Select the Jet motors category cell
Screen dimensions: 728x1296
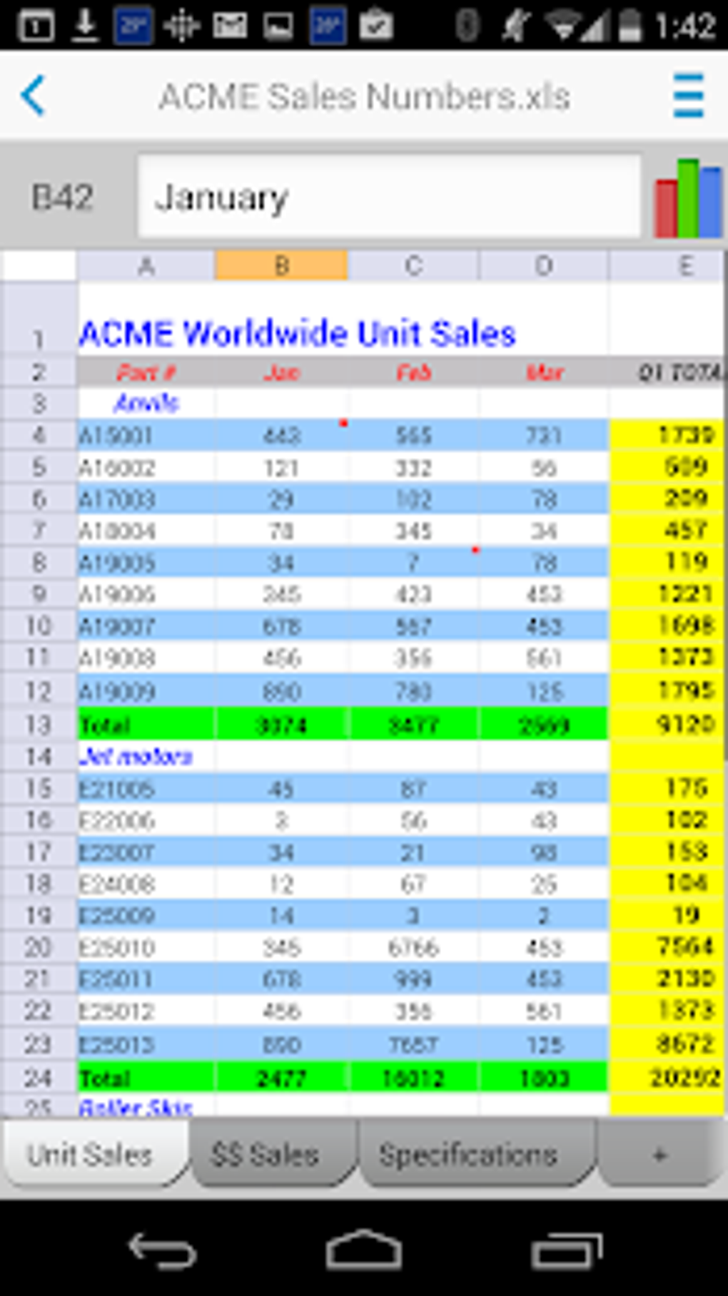pos(146,756)
